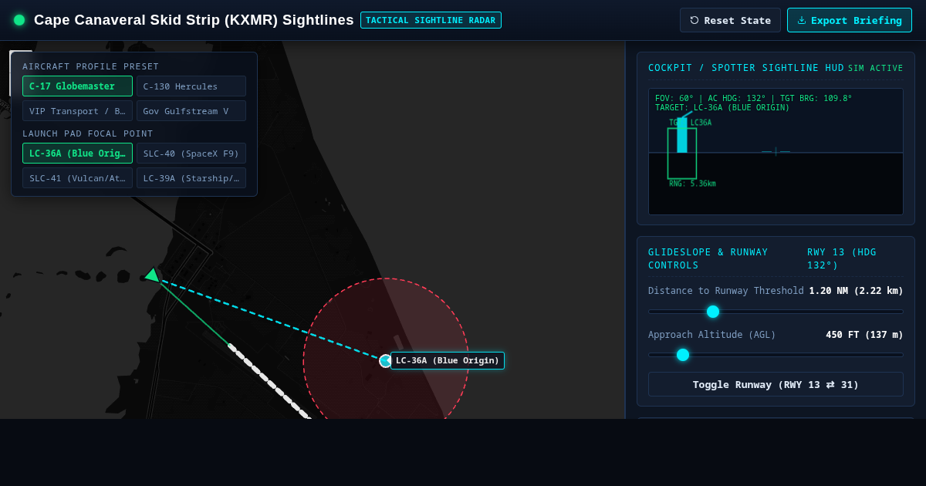Image resolution: width=926 pixels, height=486 pixels.
Task: Click the LAUNCH PAD FOCAL POINT heading
Action: pos(88,133)
